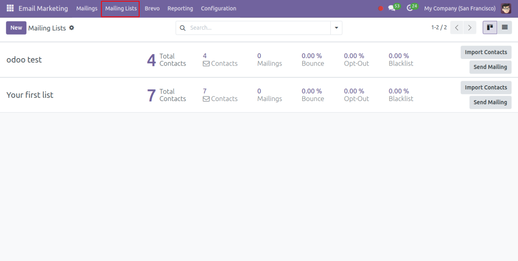Click the New button

click(16, 28)
